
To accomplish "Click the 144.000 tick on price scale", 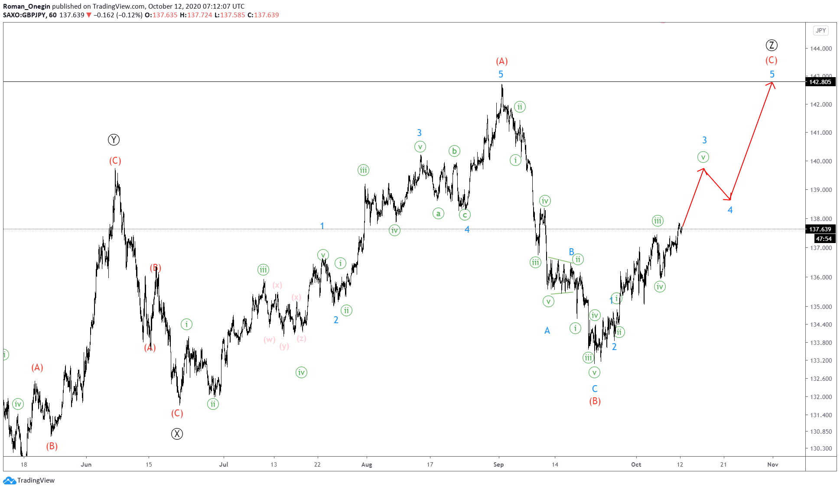I will [820, 49].
